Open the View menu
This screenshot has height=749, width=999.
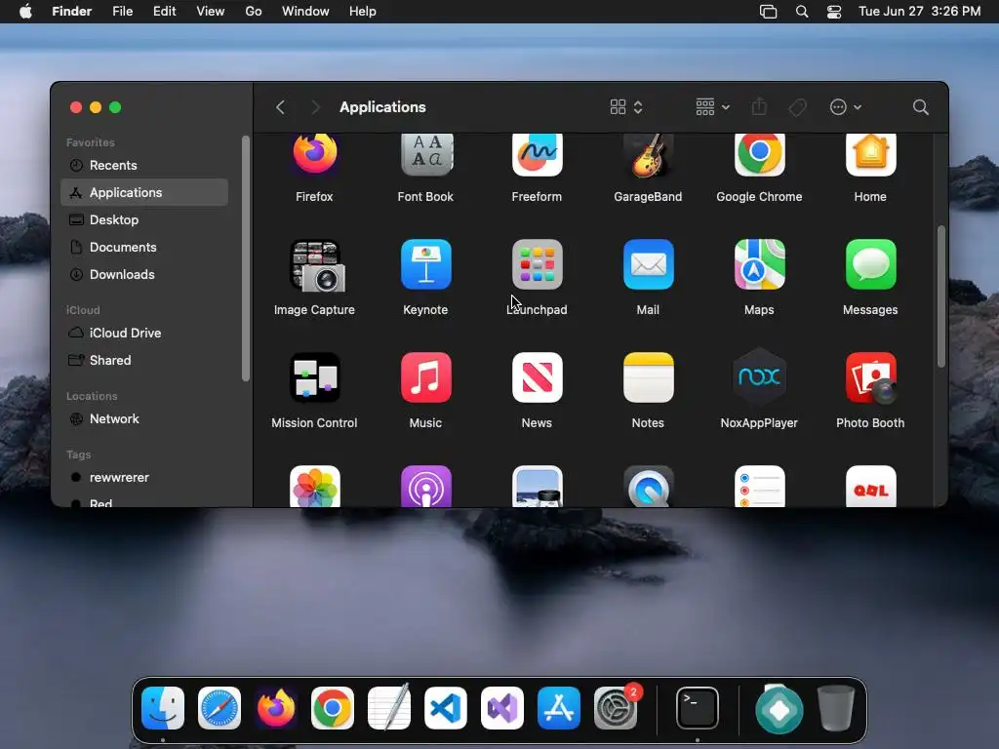211,12
